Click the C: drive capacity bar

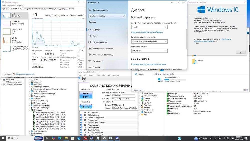tap(175, 79)
